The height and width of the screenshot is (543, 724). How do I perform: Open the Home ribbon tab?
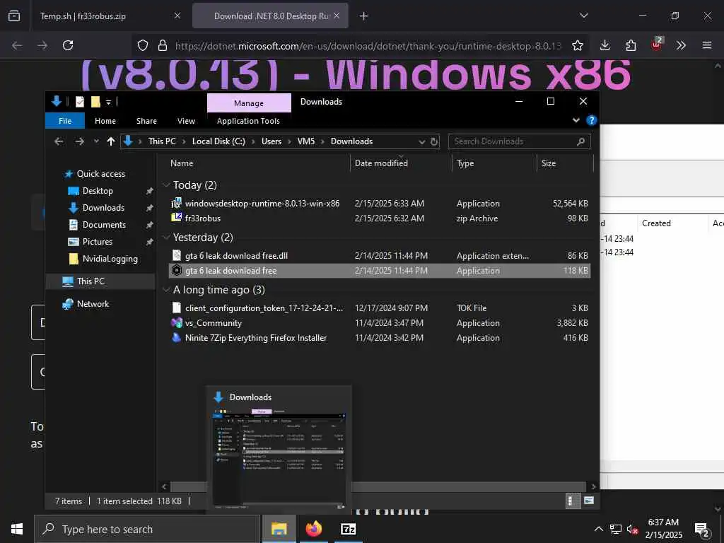[x=105, y=121]
